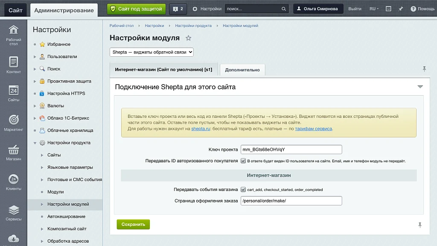Click Настройка HTTPS icon
The width and height of the screenshot is (437, 246).
click(x=42, y=94)
